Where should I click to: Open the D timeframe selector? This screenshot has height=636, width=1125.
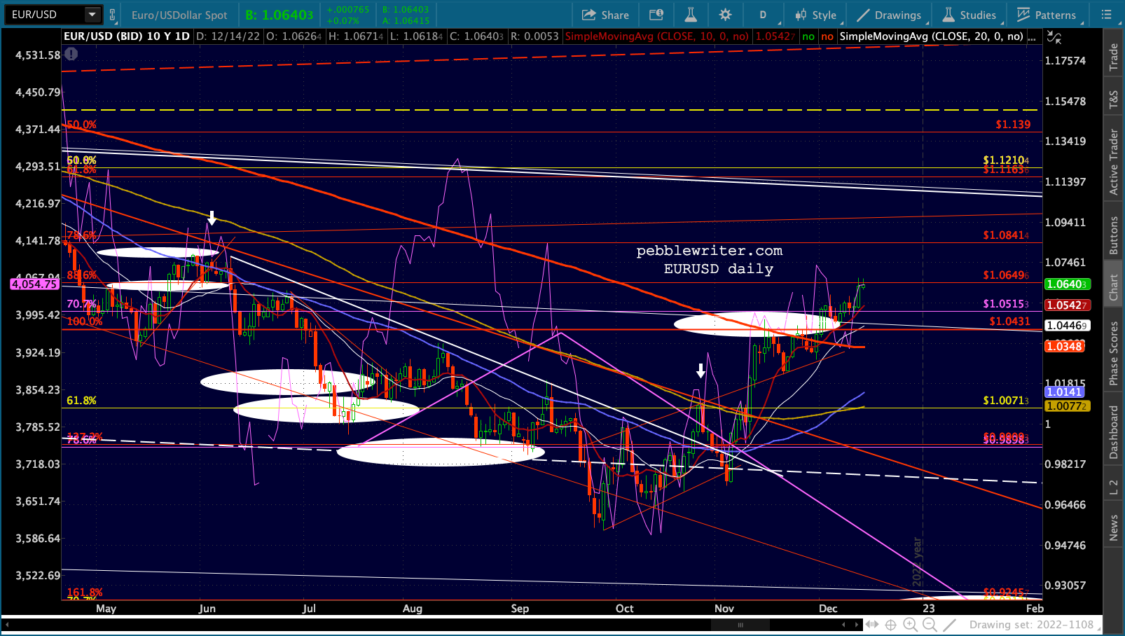pyautogui.click(x=763, y=15)
